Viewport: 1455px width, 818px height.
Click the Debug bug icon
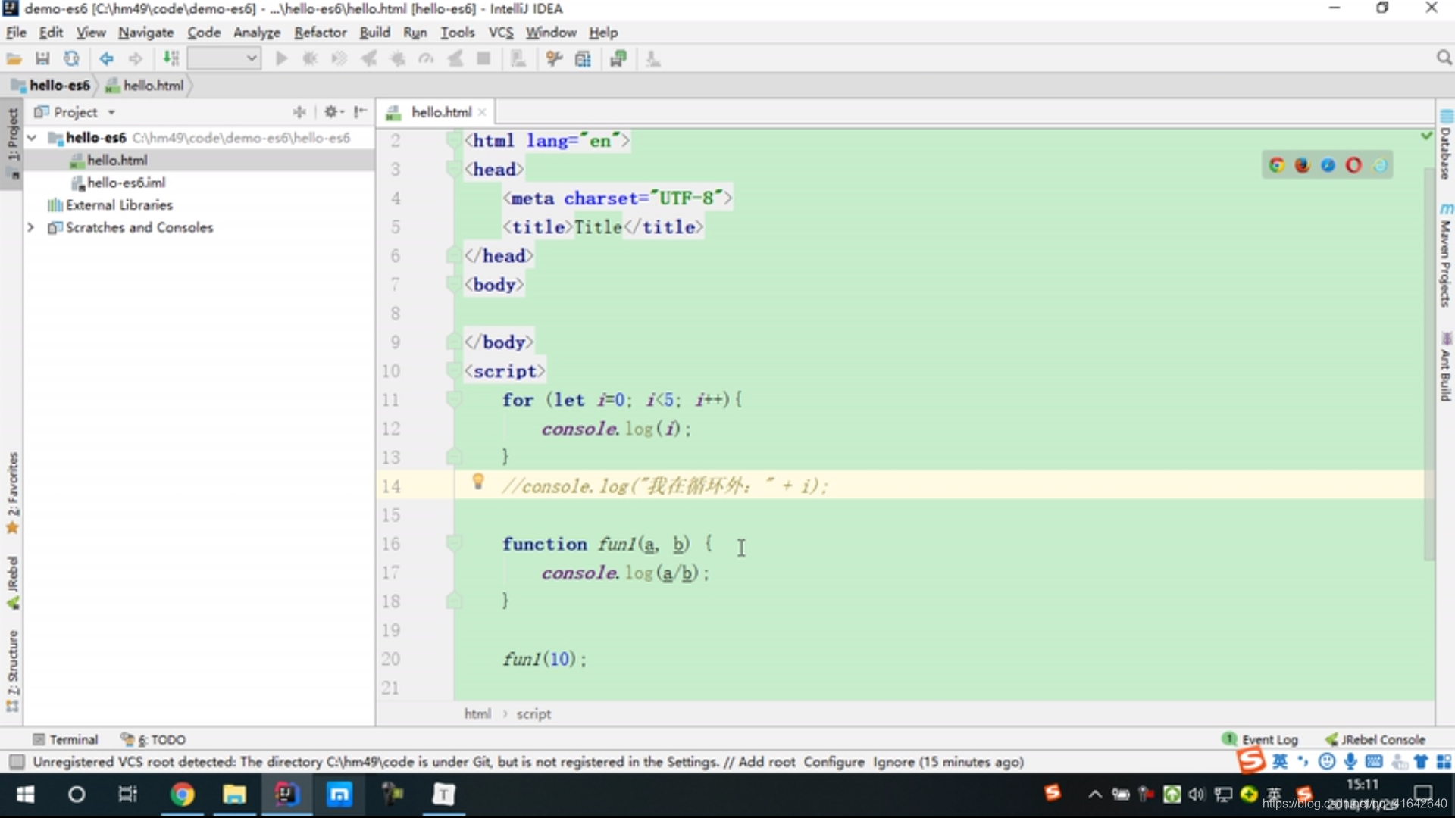pos(310,59)
